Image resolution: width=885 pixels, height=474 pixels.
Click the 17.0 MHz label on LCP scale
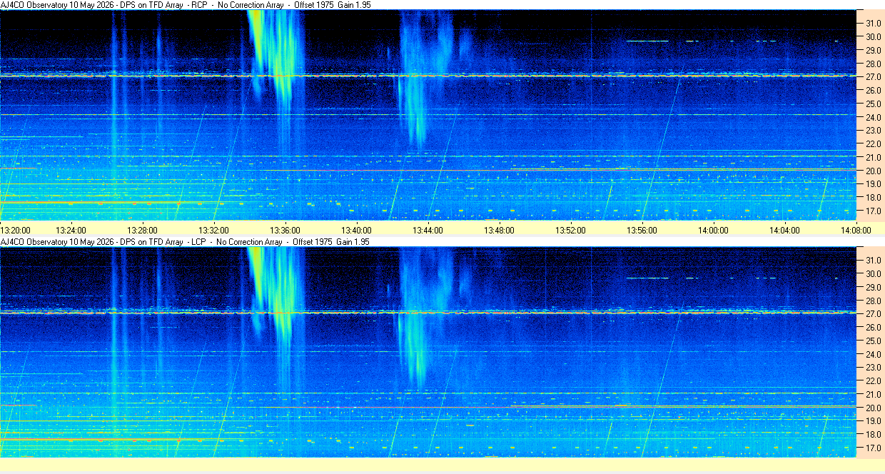click(874, 448)
